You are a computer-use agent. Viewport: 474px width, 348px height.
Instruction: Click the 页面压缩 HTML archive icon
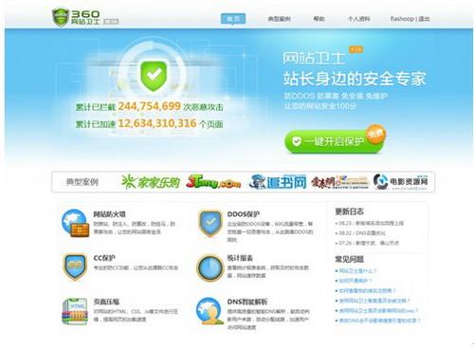[75, 311]
